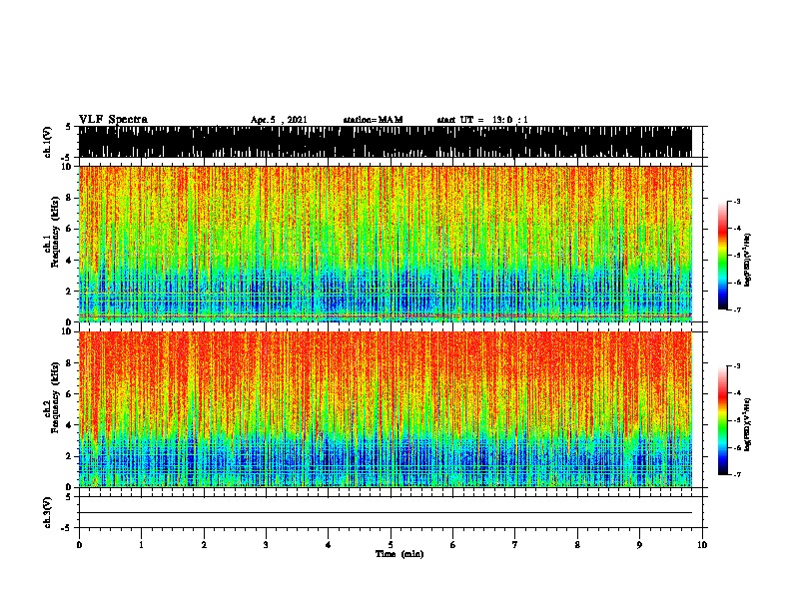This screenshot has width=791, height=611.
Task: Select the "Apr. 5, 2021" date label
Action: [279, 120]
